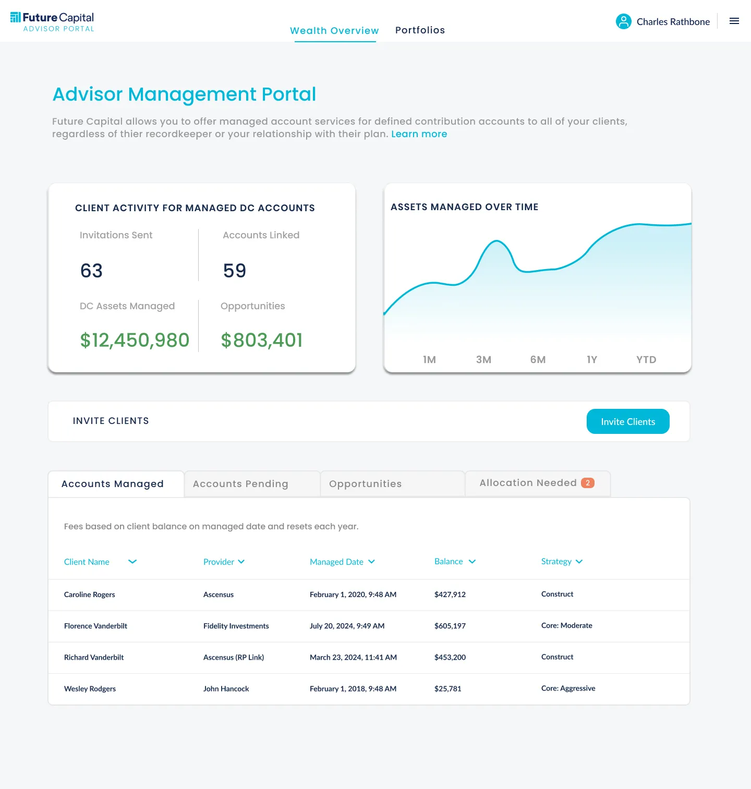This screenshot has width=751, height=789.
Task: Set chart range to 3M
Action: pos(484,359)
